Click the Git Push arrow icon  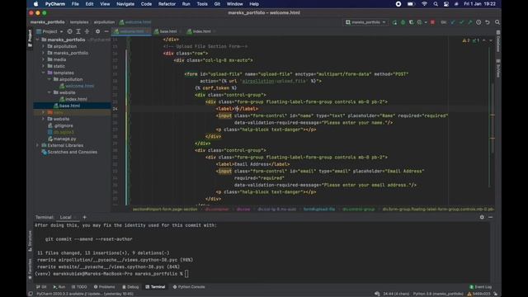[x=469, y=22]
